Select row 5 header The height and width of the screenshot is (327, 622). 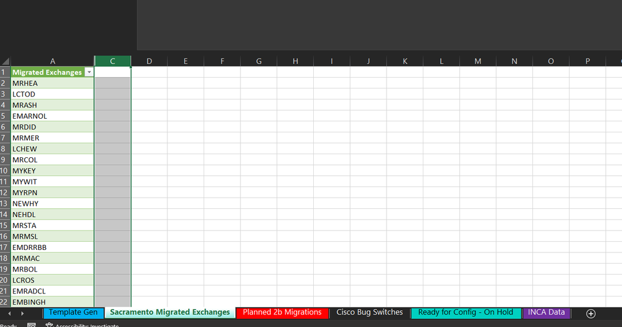point(5,116)
